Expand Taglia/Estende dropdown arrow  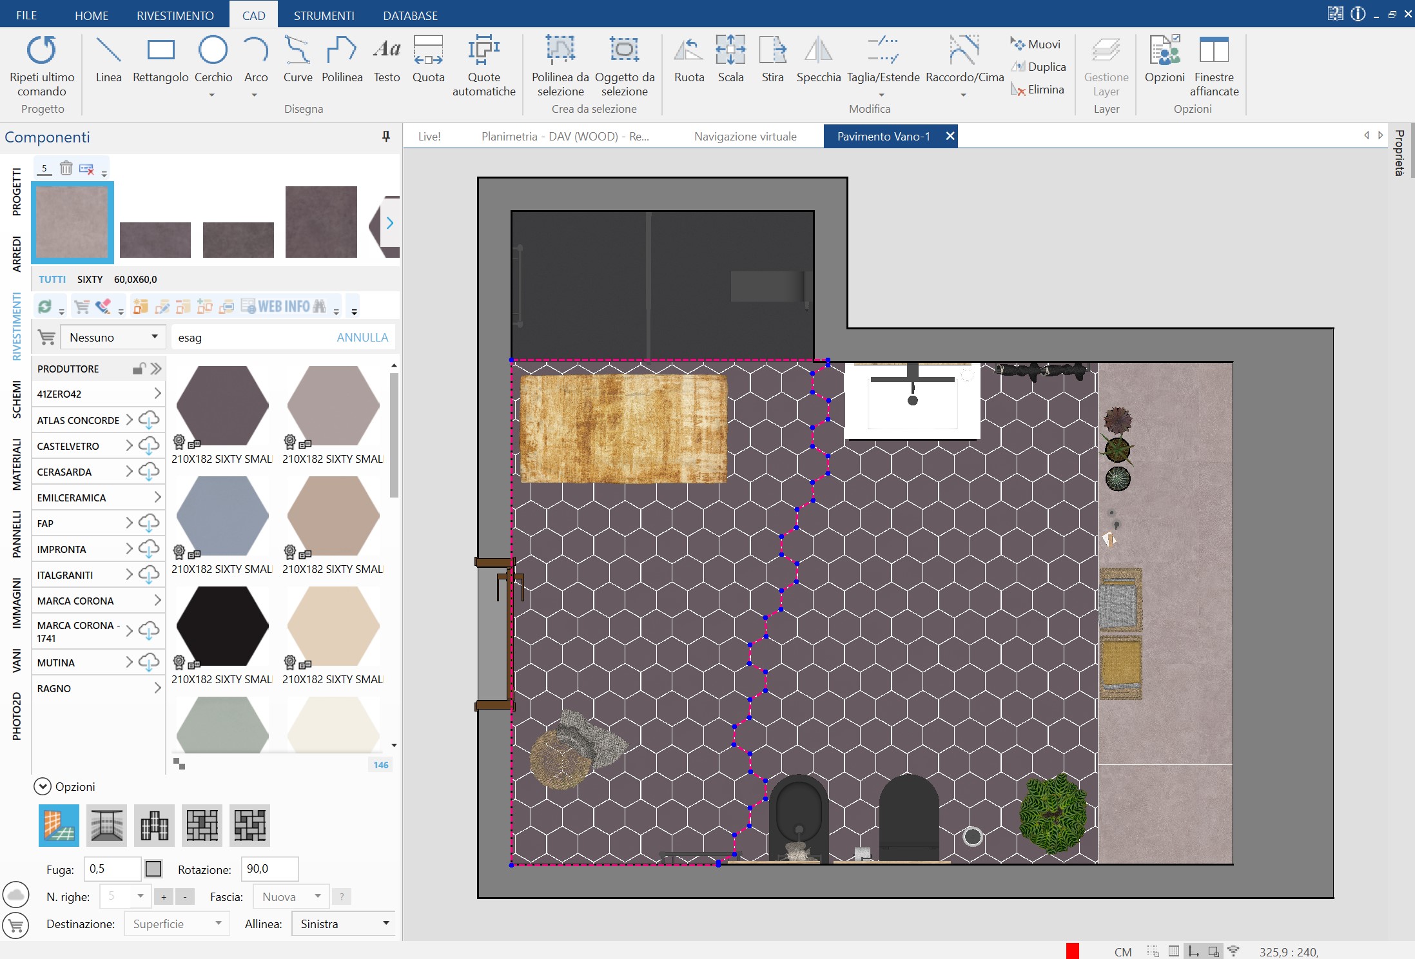pos(882,95)
